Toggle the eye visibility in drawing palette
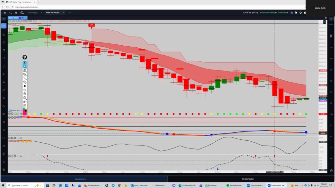335x188 pixels. [x=25, y=62]
